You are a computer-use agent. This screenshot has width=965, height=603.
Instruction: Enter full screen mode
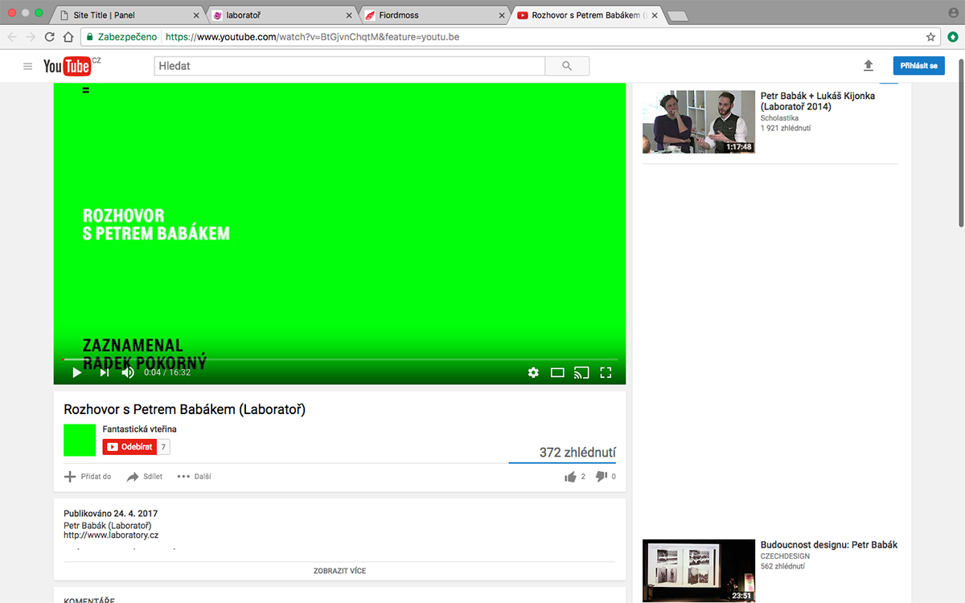[x=606, y=372]
